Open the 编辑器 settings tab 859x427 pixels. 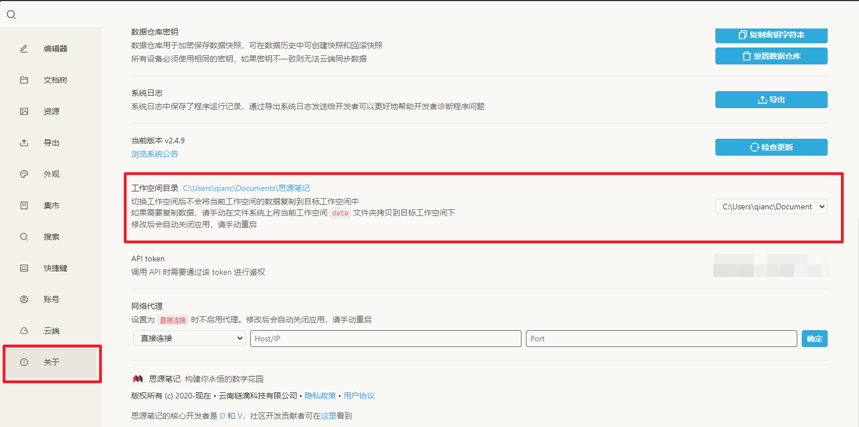click(x=50, y=49)
